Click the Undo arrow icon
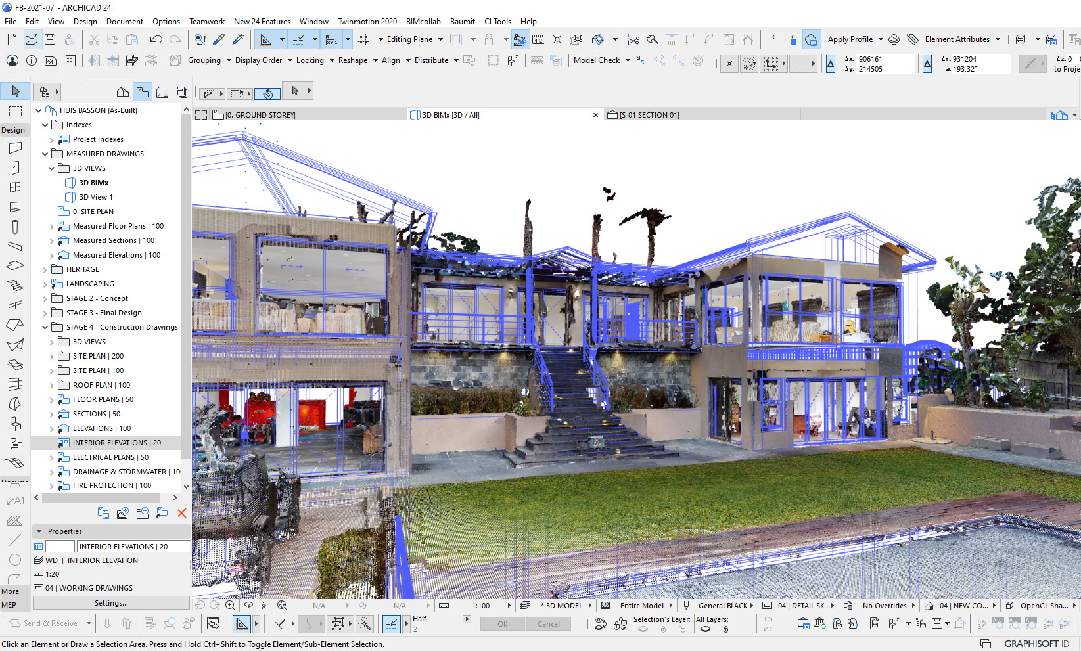Image resolution: width=1081 pixels, height=651 pixels. pyautogui.click(x=156, y=39)
